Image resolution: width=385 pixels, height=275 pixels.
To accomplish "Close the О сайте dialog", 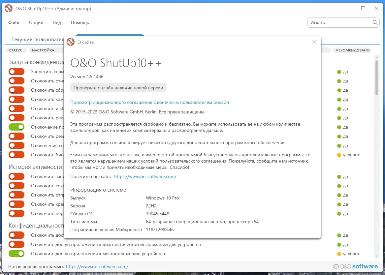I will (x=314, y=42).
